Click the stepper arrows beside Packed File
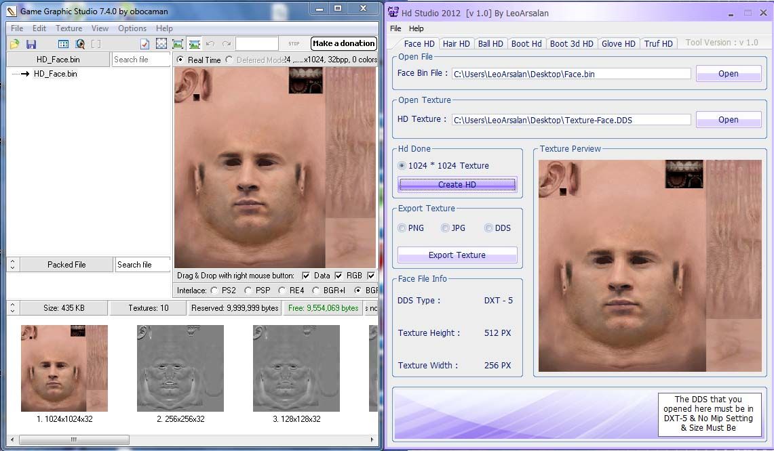The height and width of the screenshot is (451, 774). click(x=13, y=265)
